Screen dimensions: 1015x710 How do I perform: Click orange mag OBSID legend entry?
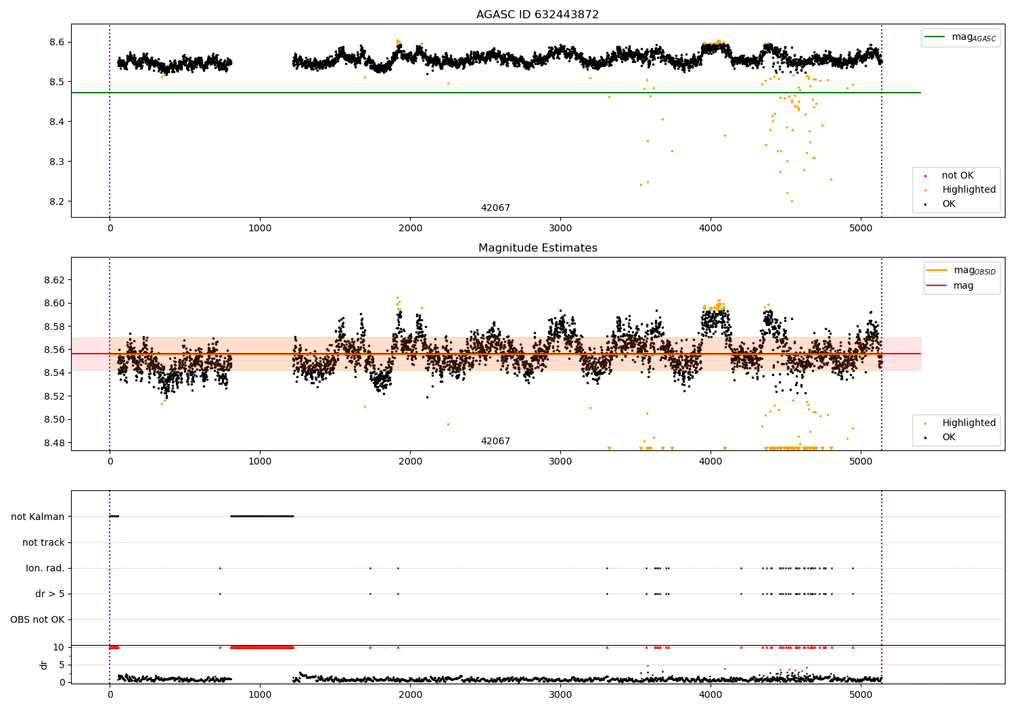[961, 270]
